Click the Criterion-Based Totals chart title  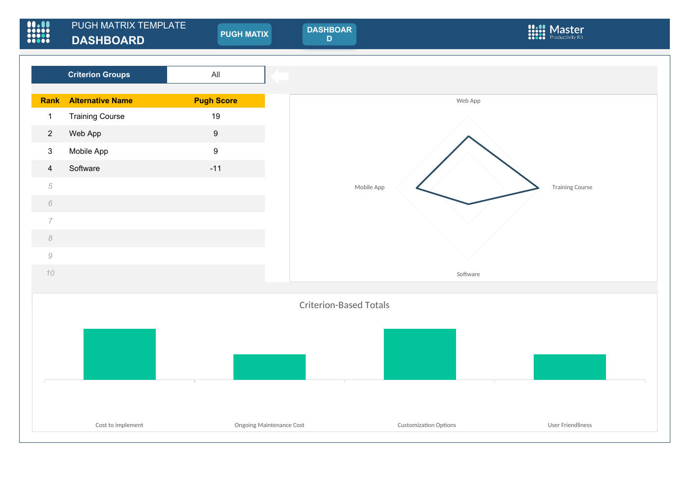pyautogui.click(x=345, y=305)
